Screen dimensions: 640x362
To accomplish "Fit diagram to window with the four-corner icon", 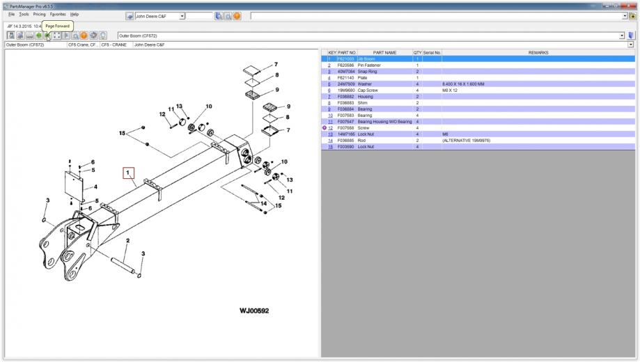I will pos(56,36).
